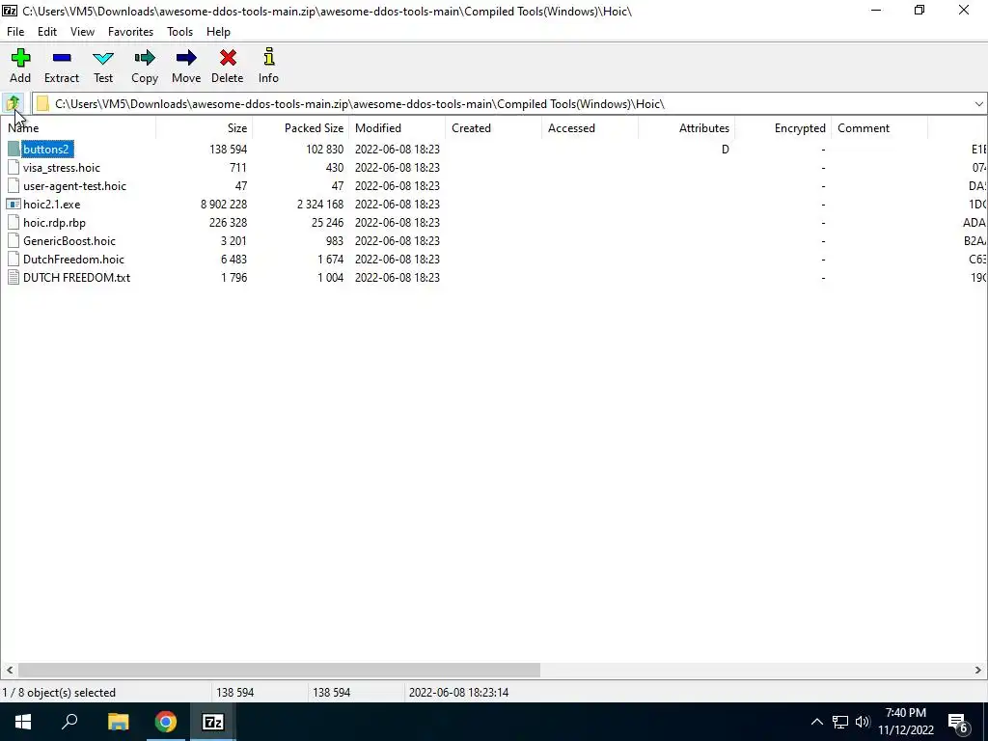
Task: Open Google Chrome from taskbar
Action: [x=166, y=722]
